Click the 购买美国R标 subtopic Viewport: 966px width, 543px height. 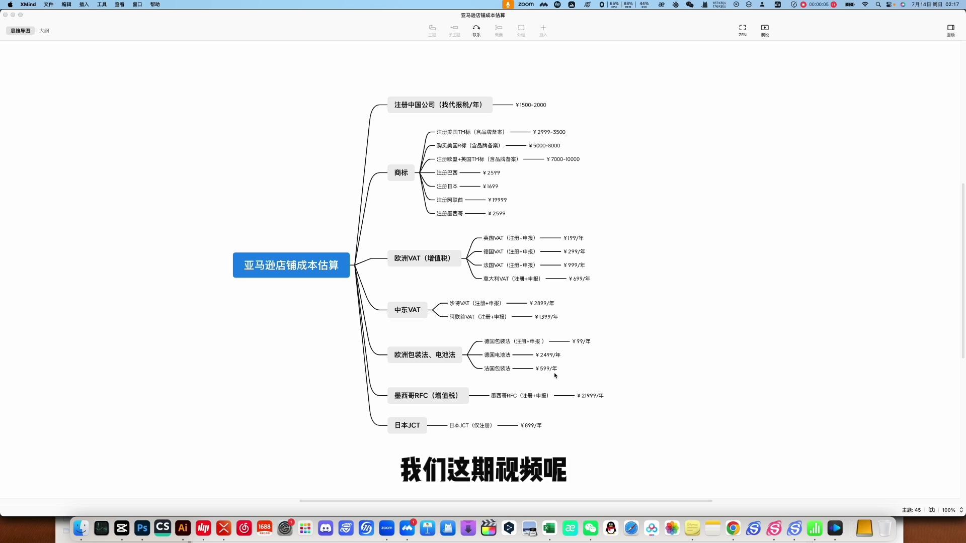pos(468,146)
